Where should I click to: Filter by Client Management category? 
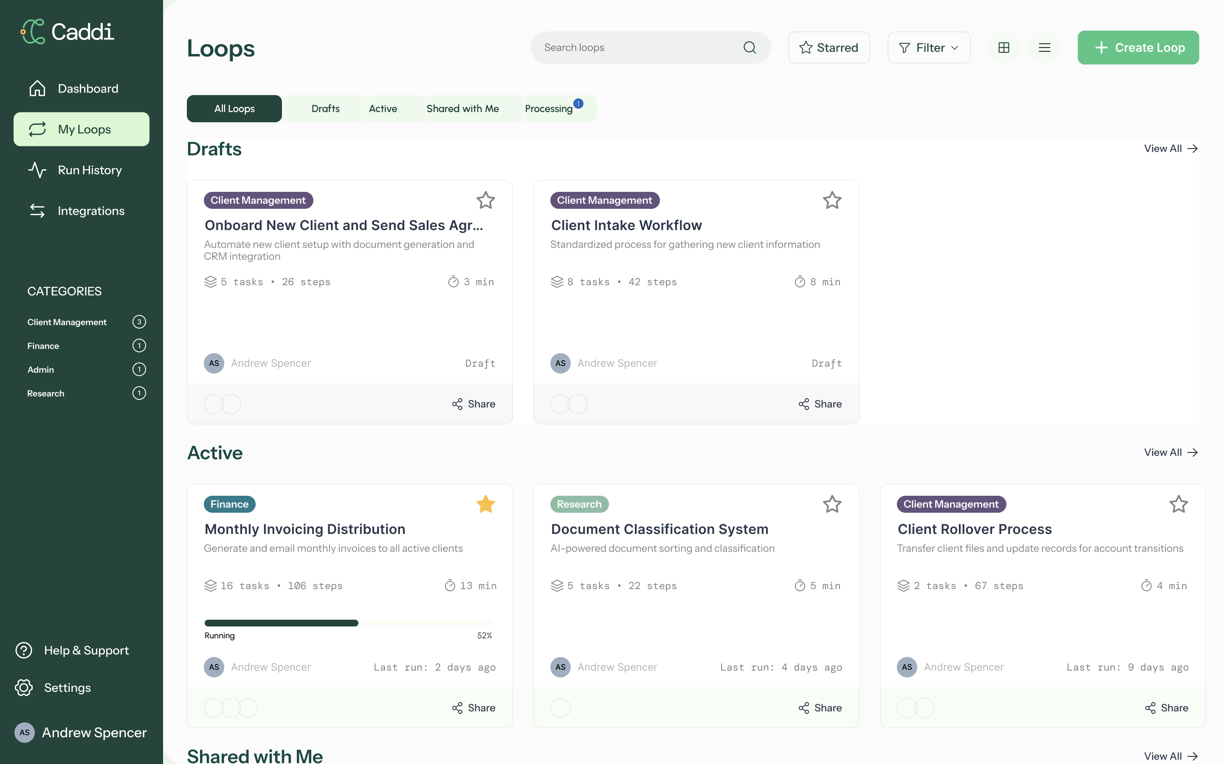[87, 322]
